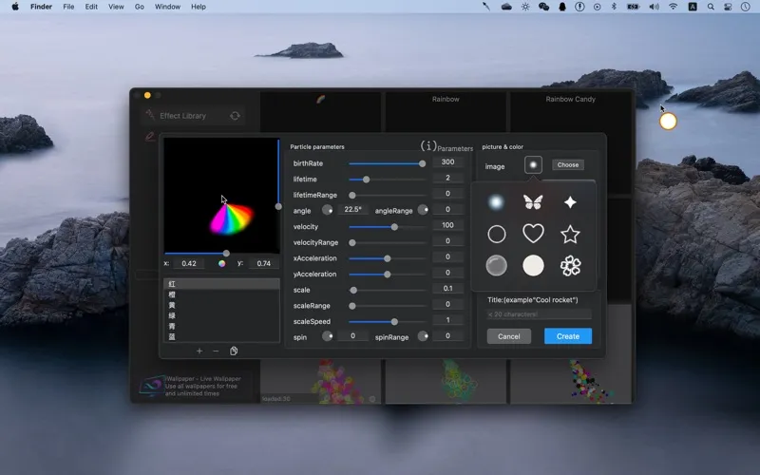
Task: Open the View menu
Action: 116,7
